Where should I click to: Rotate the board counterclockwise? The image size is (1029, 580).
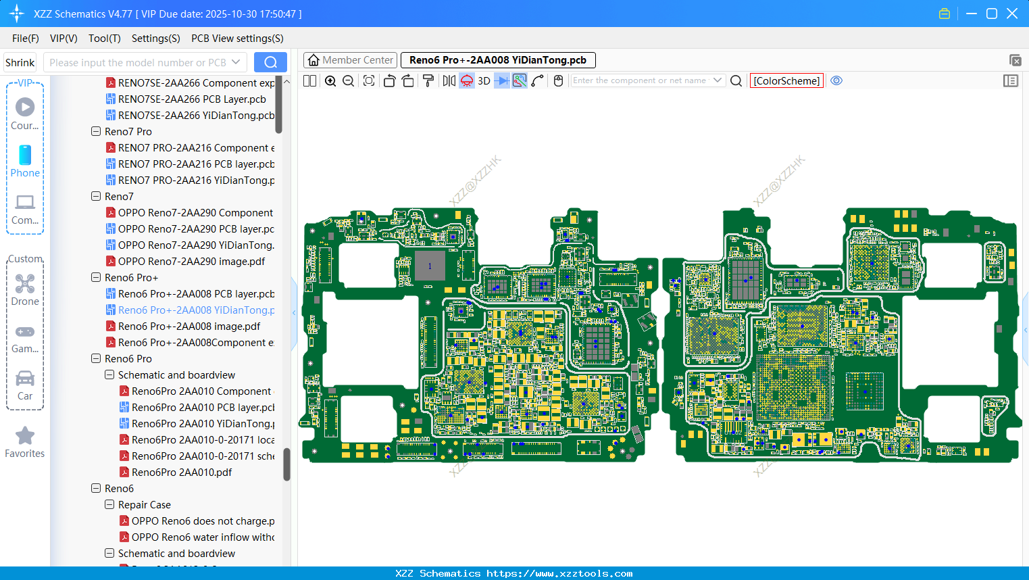coord(389,81)
